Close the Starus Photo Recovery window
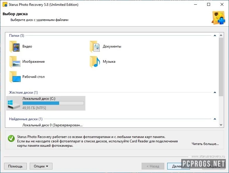The image size is (229, 173). click(222, 5)
